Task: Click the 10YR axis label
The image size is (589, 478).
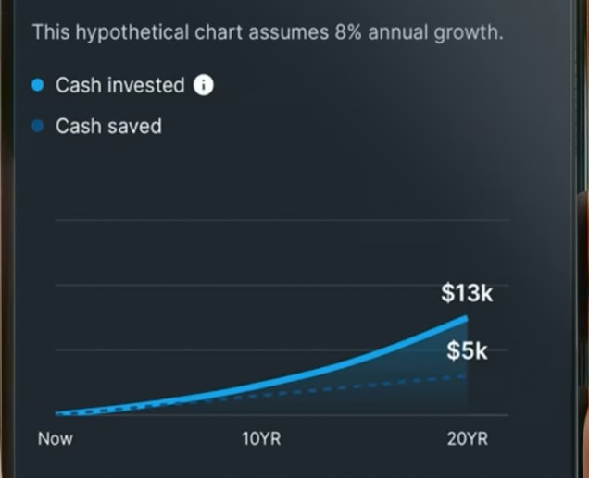Action: pyautogui.click(x=261, y=439)
